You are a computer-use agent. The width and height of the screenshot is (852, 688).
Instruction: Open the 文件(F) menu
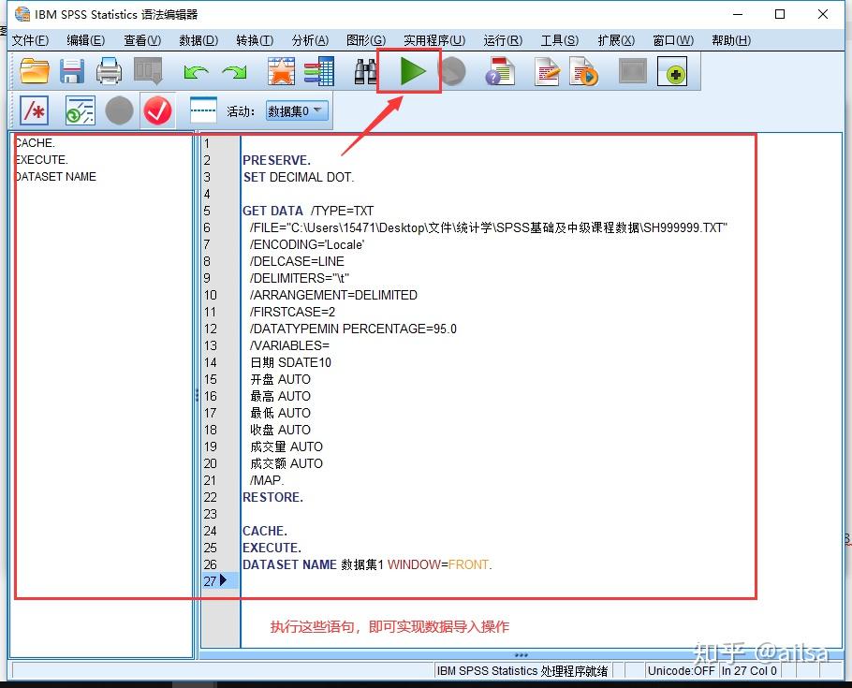30,40
